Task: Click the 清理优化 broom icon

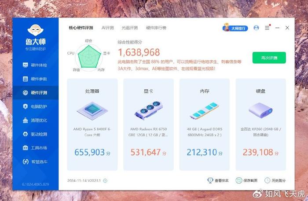Action: (26, 121)
